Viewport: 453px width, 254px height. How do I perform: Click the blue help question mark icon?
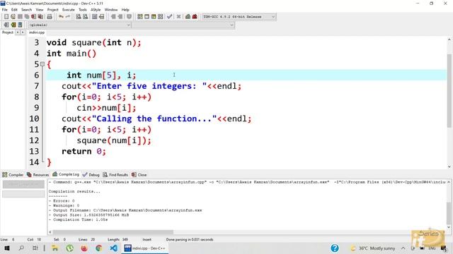coord(335,248)
